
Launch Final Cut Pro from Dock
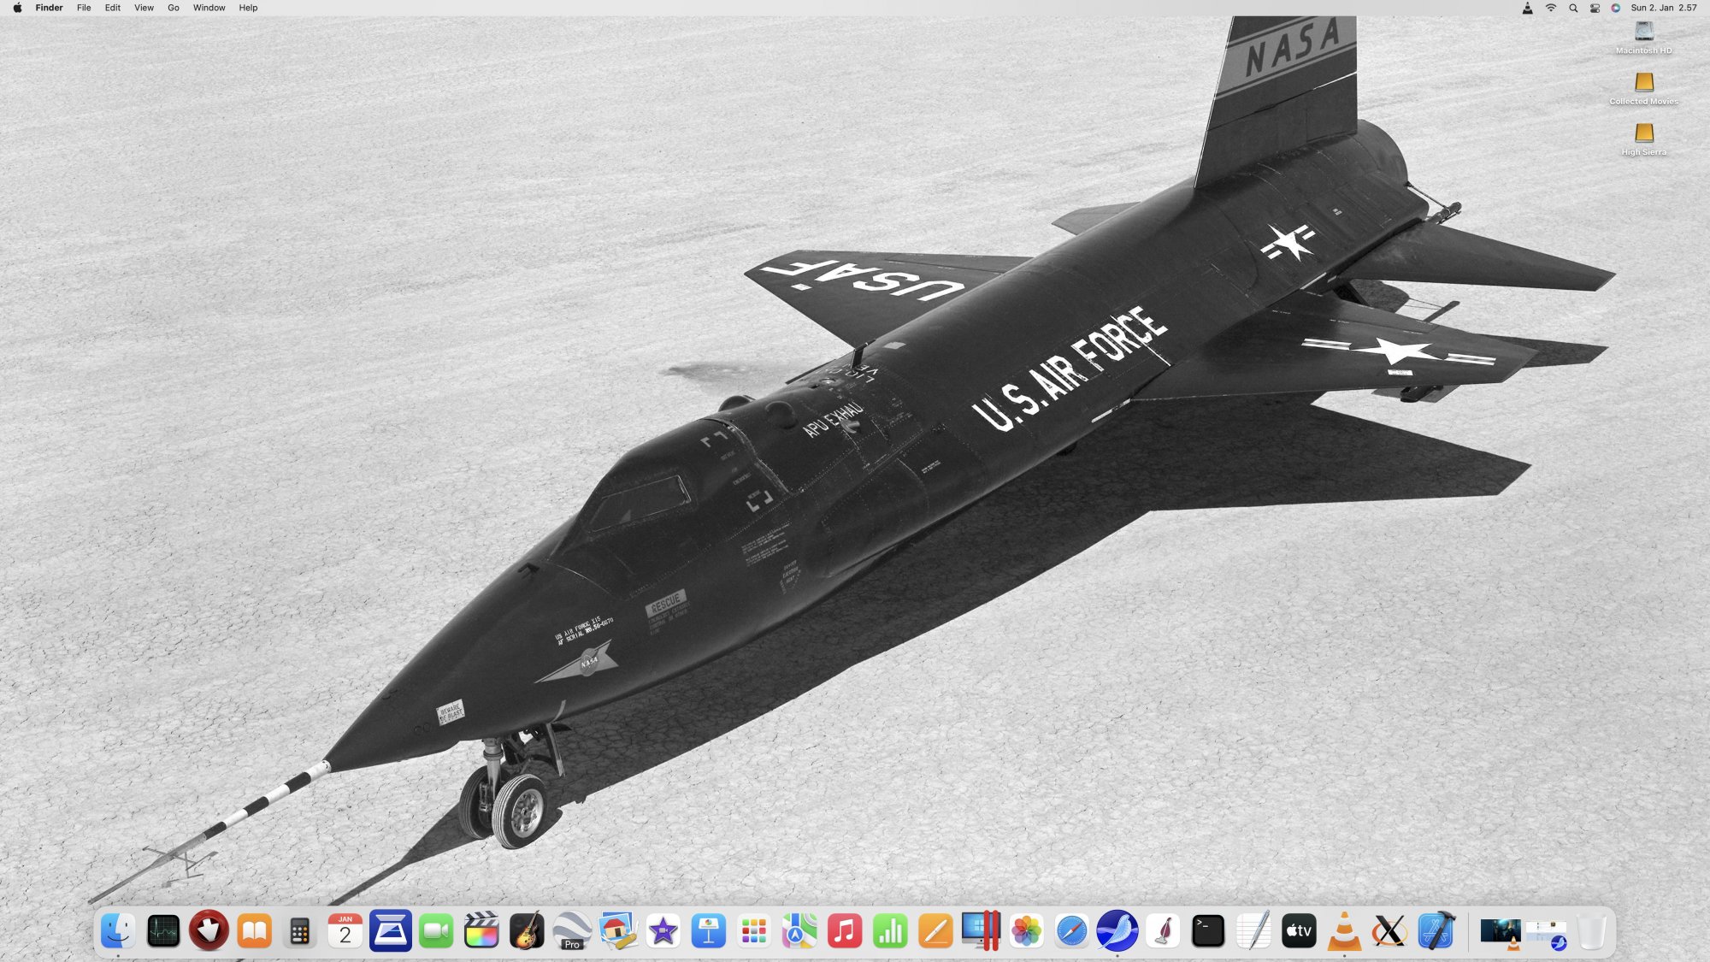[481, 931]
